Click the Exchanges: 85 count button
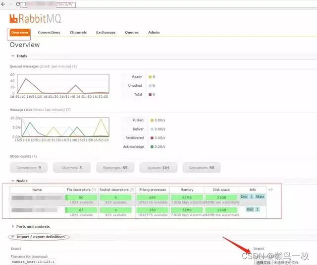The image size is (317, 265). click(x=115, y=168)
